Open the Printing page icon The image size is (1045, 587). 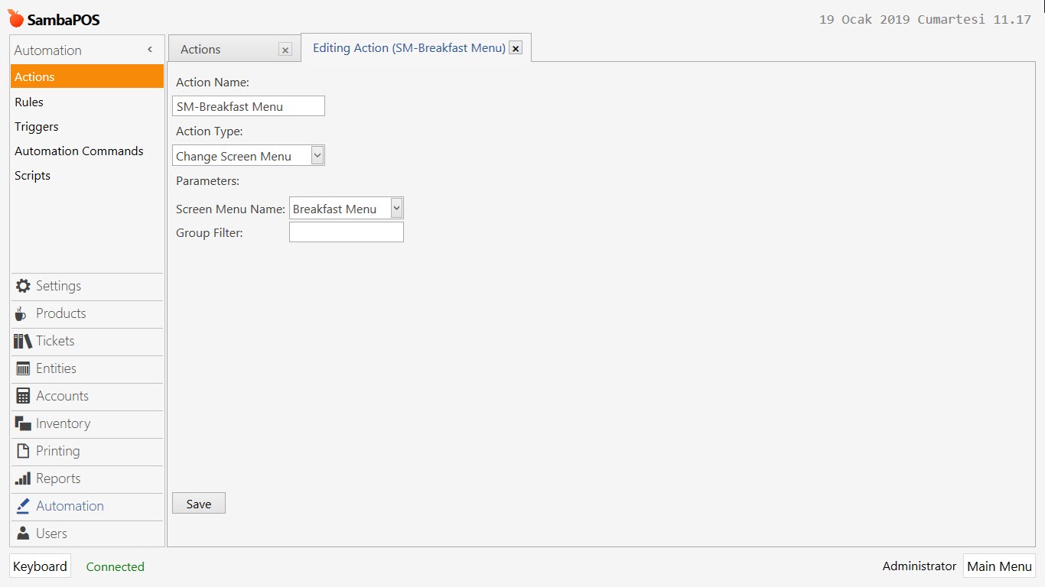21,451
